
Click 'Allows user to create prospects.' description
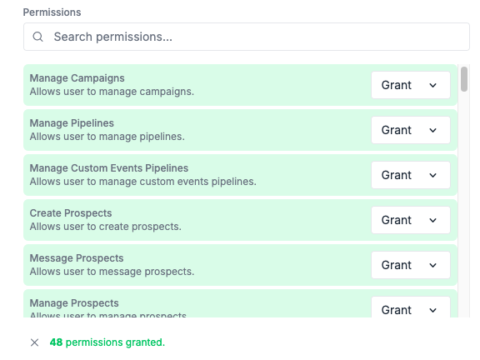pyautogui.click(x=106, y=227)
